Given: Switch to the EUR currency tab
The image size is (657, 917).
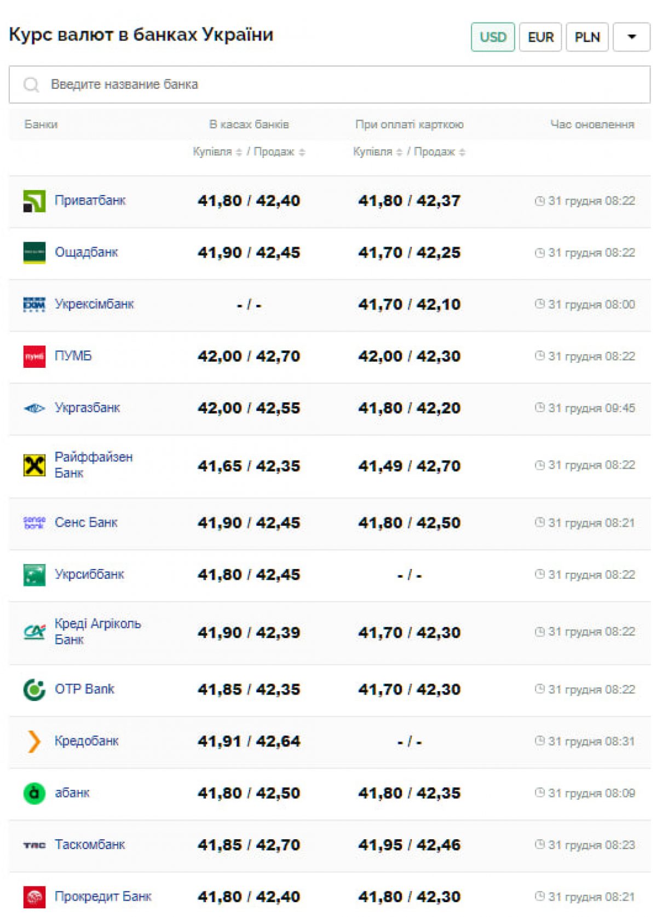Looking at the screenshot, I should point(540,37).
